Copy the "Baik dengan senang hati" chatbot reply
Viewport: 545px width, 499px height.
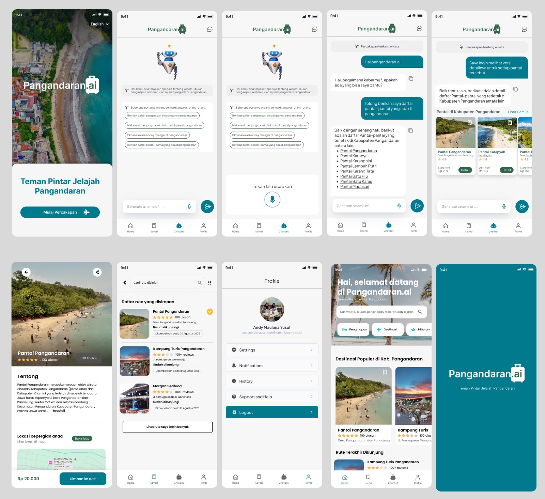click(x=411, y=130)
